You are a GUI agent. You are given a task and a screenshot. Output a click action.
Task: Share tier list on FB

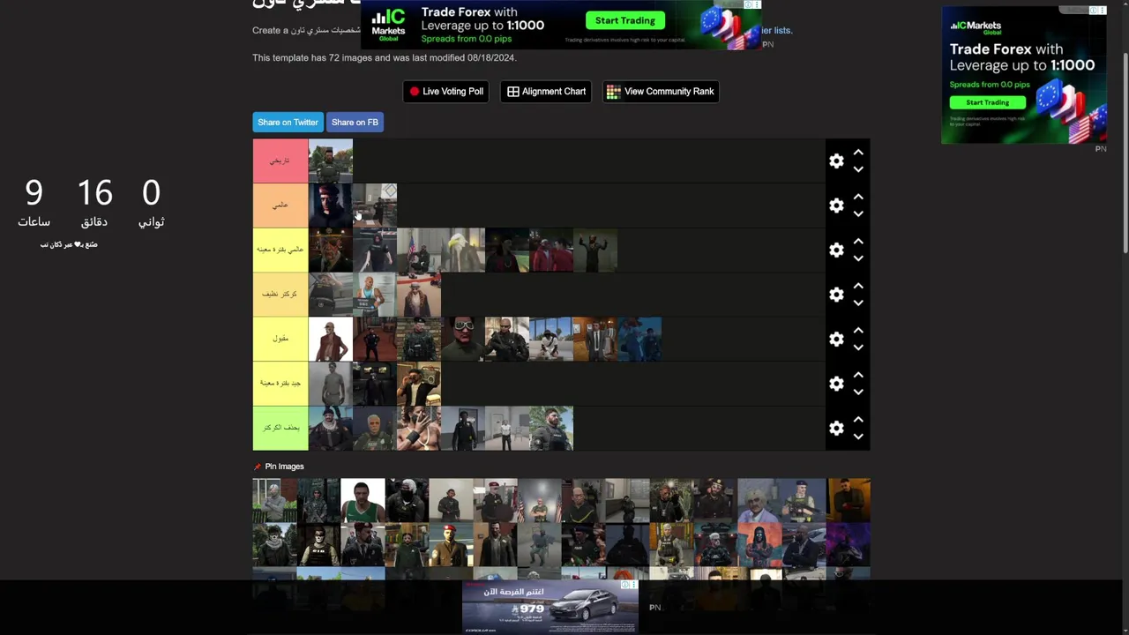355,123
